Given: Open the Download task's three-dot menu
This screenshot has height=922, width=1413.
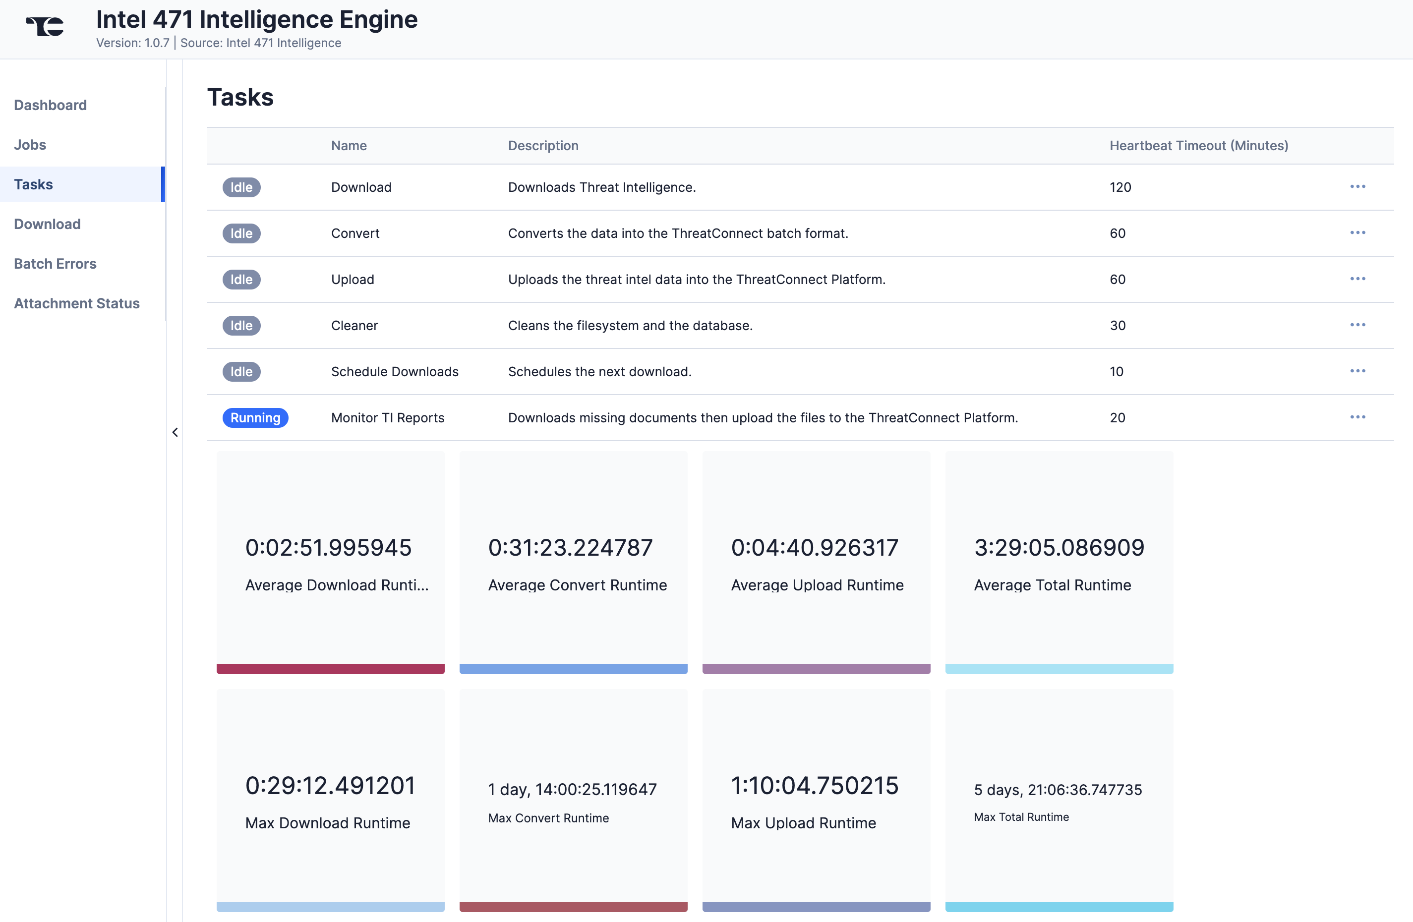Looking at the screenshot, I should (1357, 186).
